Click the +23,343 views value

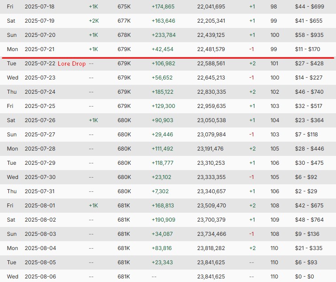click(162, 262)
